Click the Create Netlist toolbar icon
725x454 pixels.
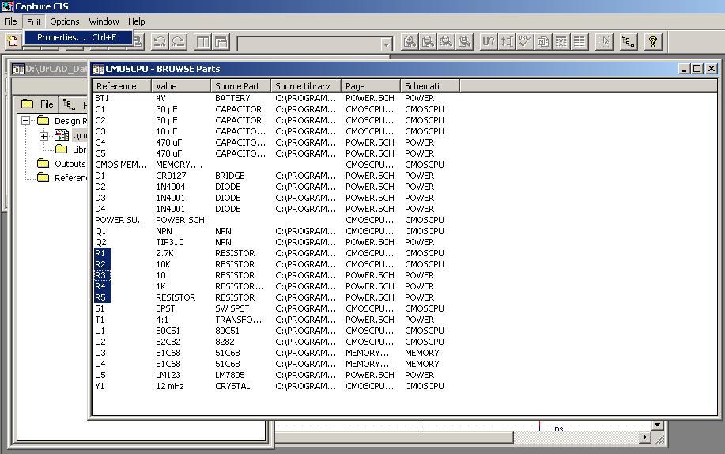click(543, 42)
